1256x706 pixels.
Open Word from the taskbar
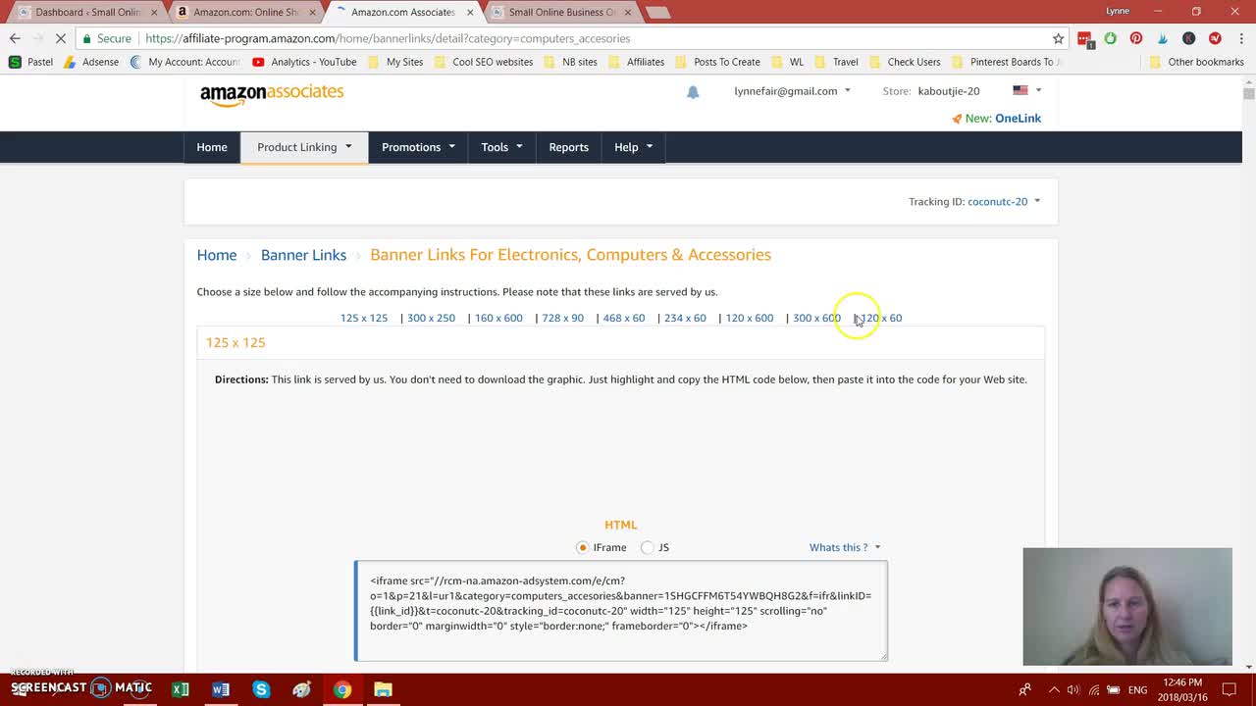tap(221, 689)
